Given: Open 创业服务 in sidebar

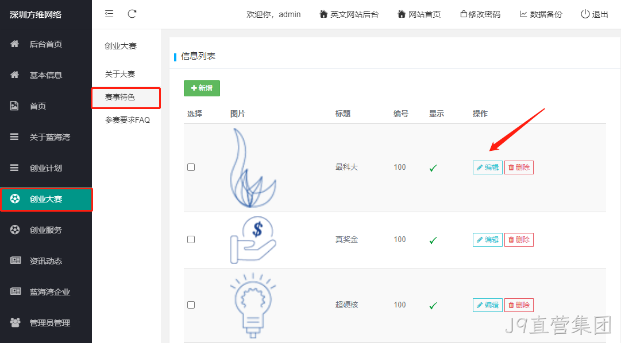Looking at the screenshot, I should tap(46, 230).
